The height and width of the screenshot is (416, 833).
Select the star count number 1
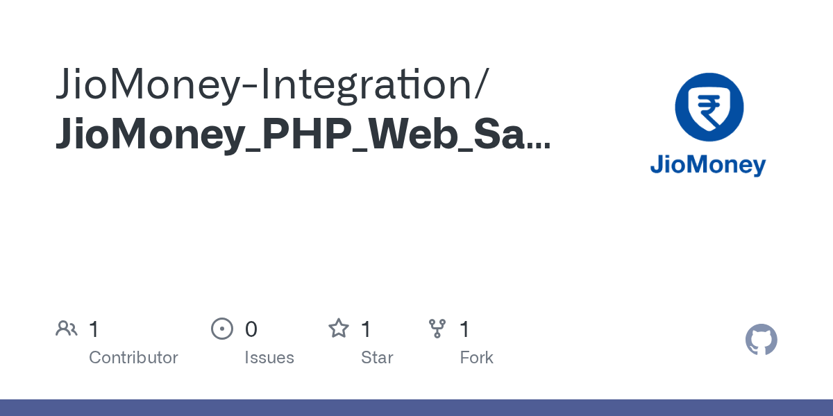(x=366, y=329)
